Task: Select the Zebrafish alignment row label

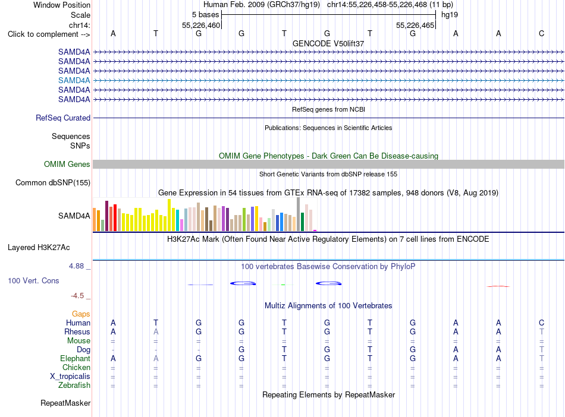Action: [x=74, y=385]
